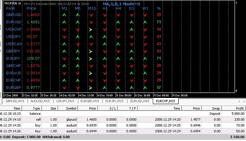Screen dimensions: 246x141
Task: Click the GBPUSD M15 red down arrow
Action: (91, 15)
